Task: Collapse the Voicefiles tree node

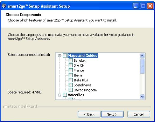Action: [60, 95]
